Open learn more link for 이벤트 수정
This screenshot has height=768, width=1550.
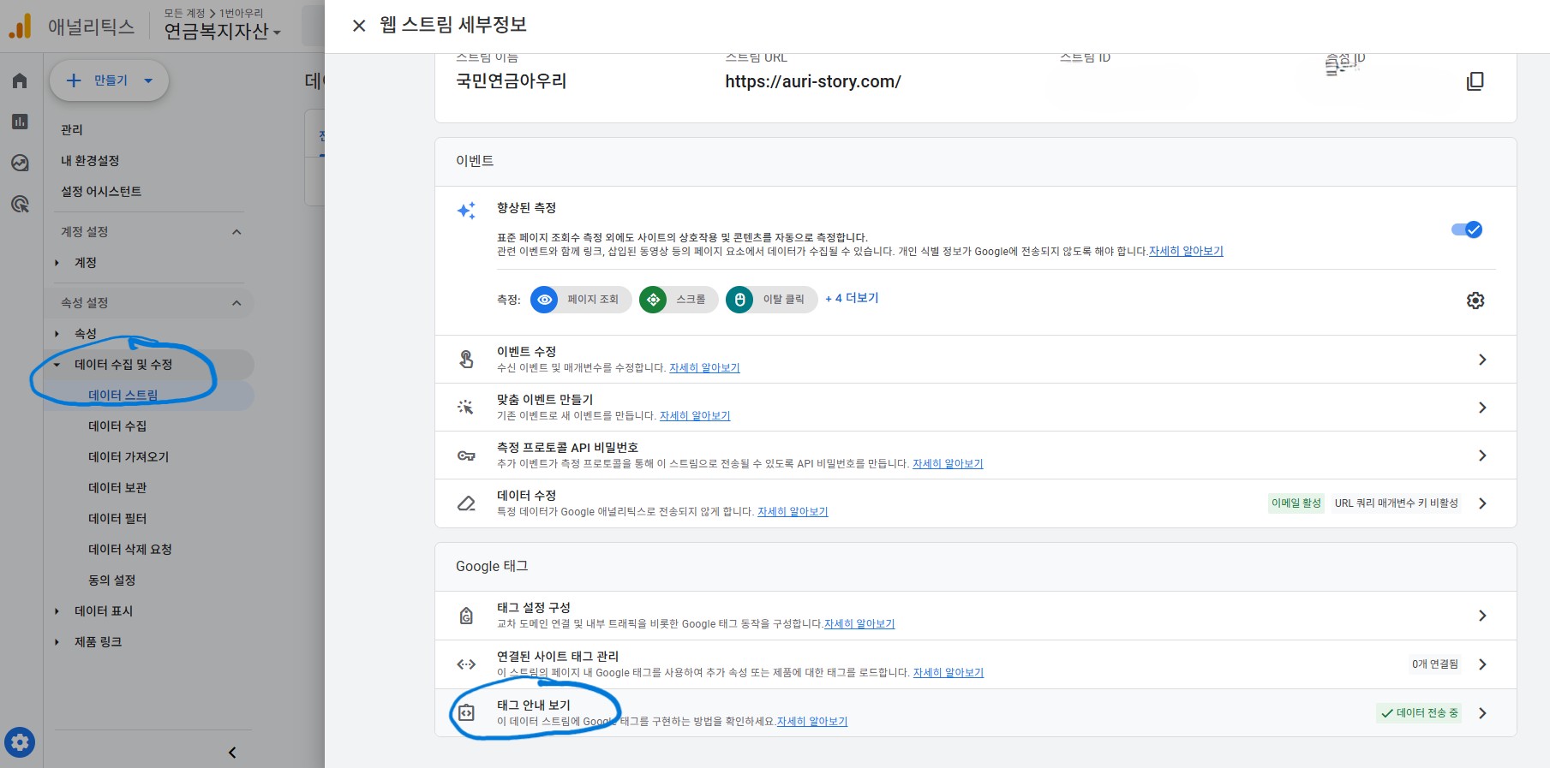tap(704, 367)
